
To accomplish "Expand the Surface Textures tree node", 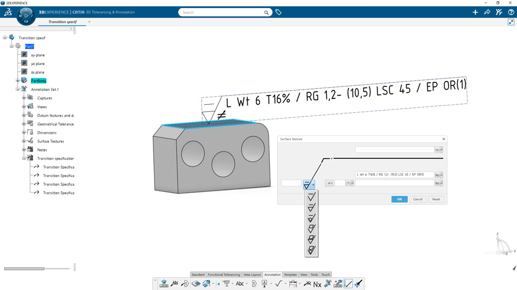I will click(x=24, y=141).
